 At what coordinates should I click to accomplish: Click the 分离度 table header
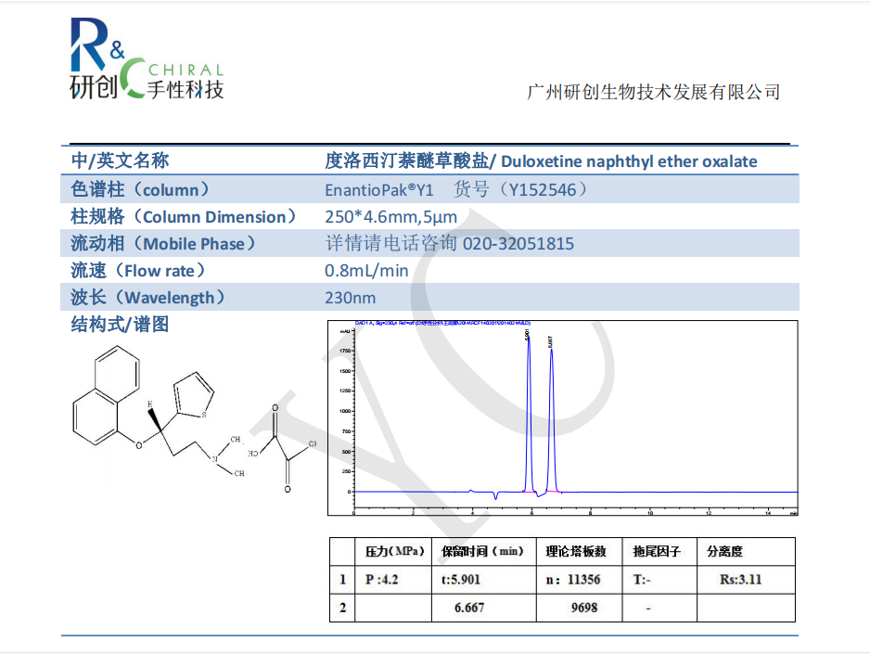724,551
